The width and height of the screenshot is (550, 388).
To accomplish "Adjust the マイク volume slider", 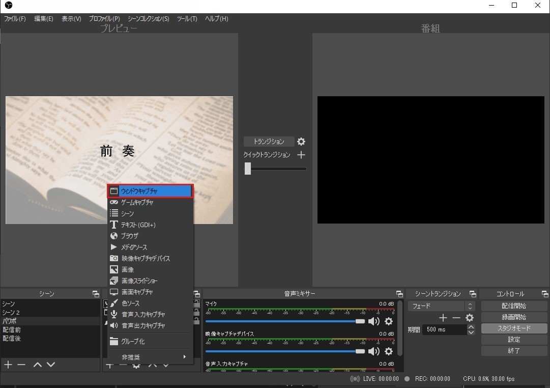I will (285, 321).
